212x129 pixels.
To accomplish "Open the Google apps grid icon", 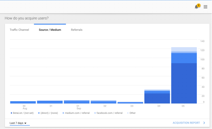I will click(x=206, y=7).
